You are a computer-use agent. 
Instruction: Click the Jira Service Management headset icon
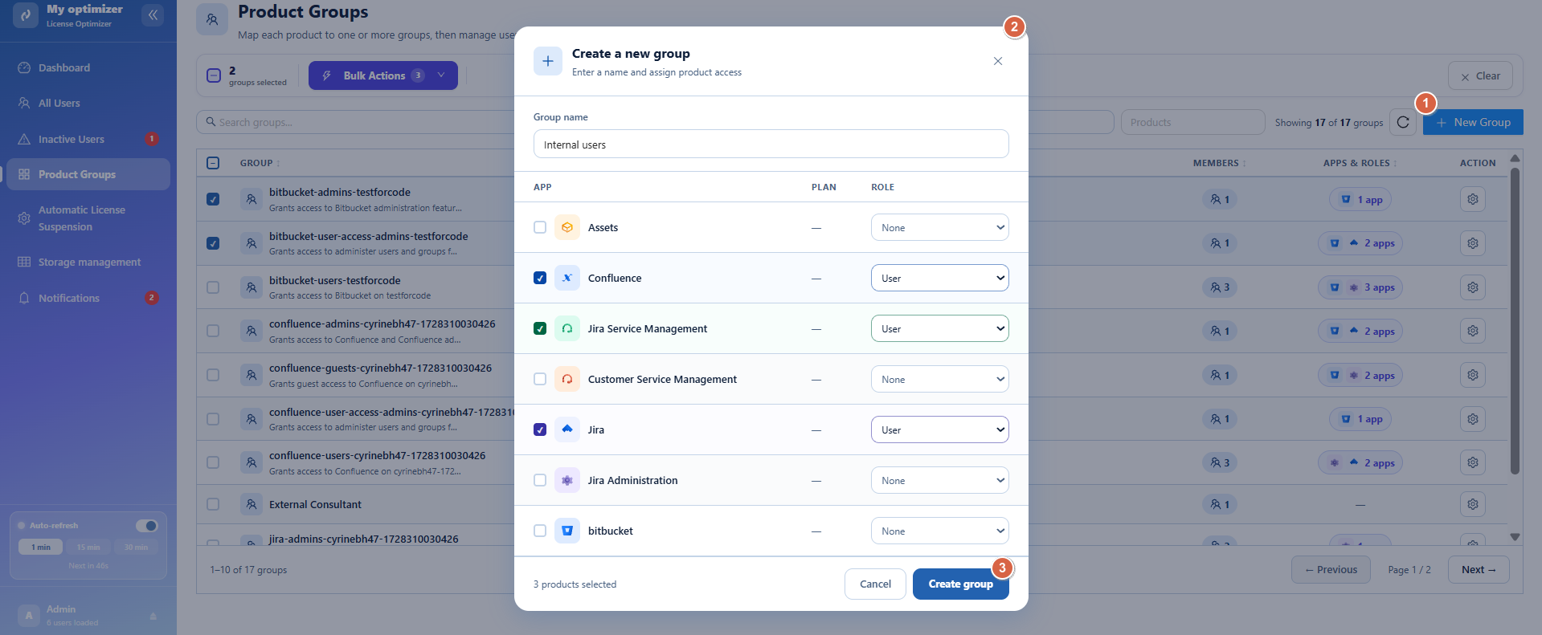pyautogui.click(x=567, y=328)
